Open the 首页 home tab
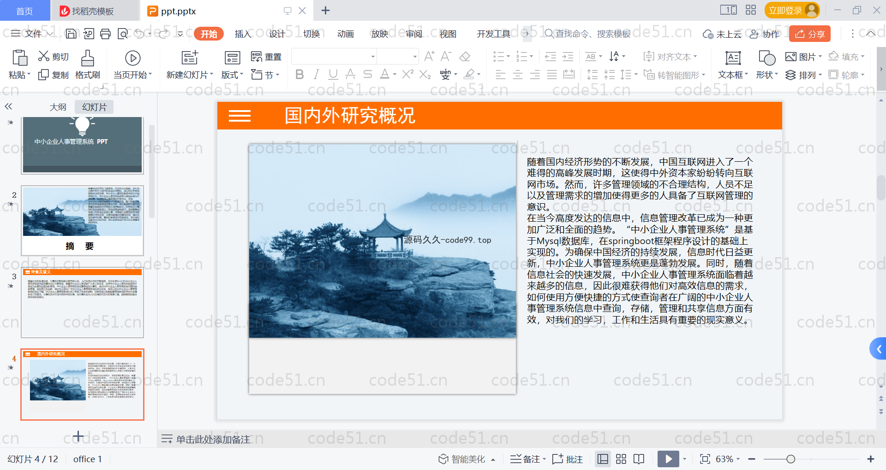The image size is (886, 470). pos(24,11)
